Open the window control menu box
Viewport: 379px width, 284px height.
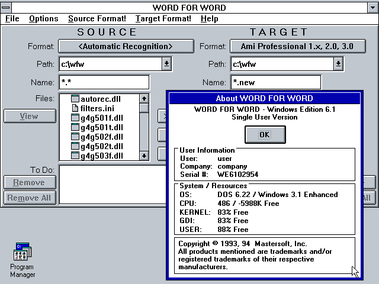[6, 8]
